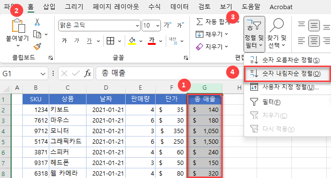Open the 페이지 레이아웃 tab
Image resolution: width=331 pixels, height=178 pixels.
(x=116, y=7)
